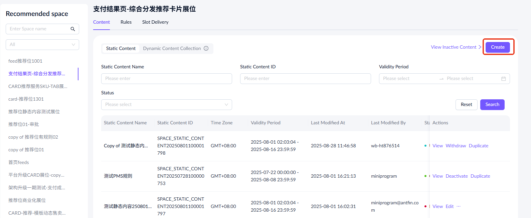Expand the Status select dropdown

(x=166, y=105)
